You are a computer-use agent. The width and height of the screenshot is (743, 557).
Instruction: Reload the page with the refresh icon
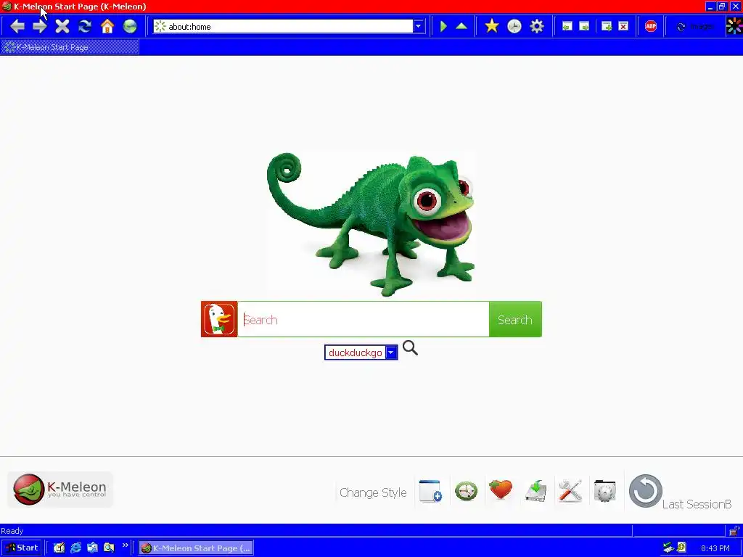point(85,26)
